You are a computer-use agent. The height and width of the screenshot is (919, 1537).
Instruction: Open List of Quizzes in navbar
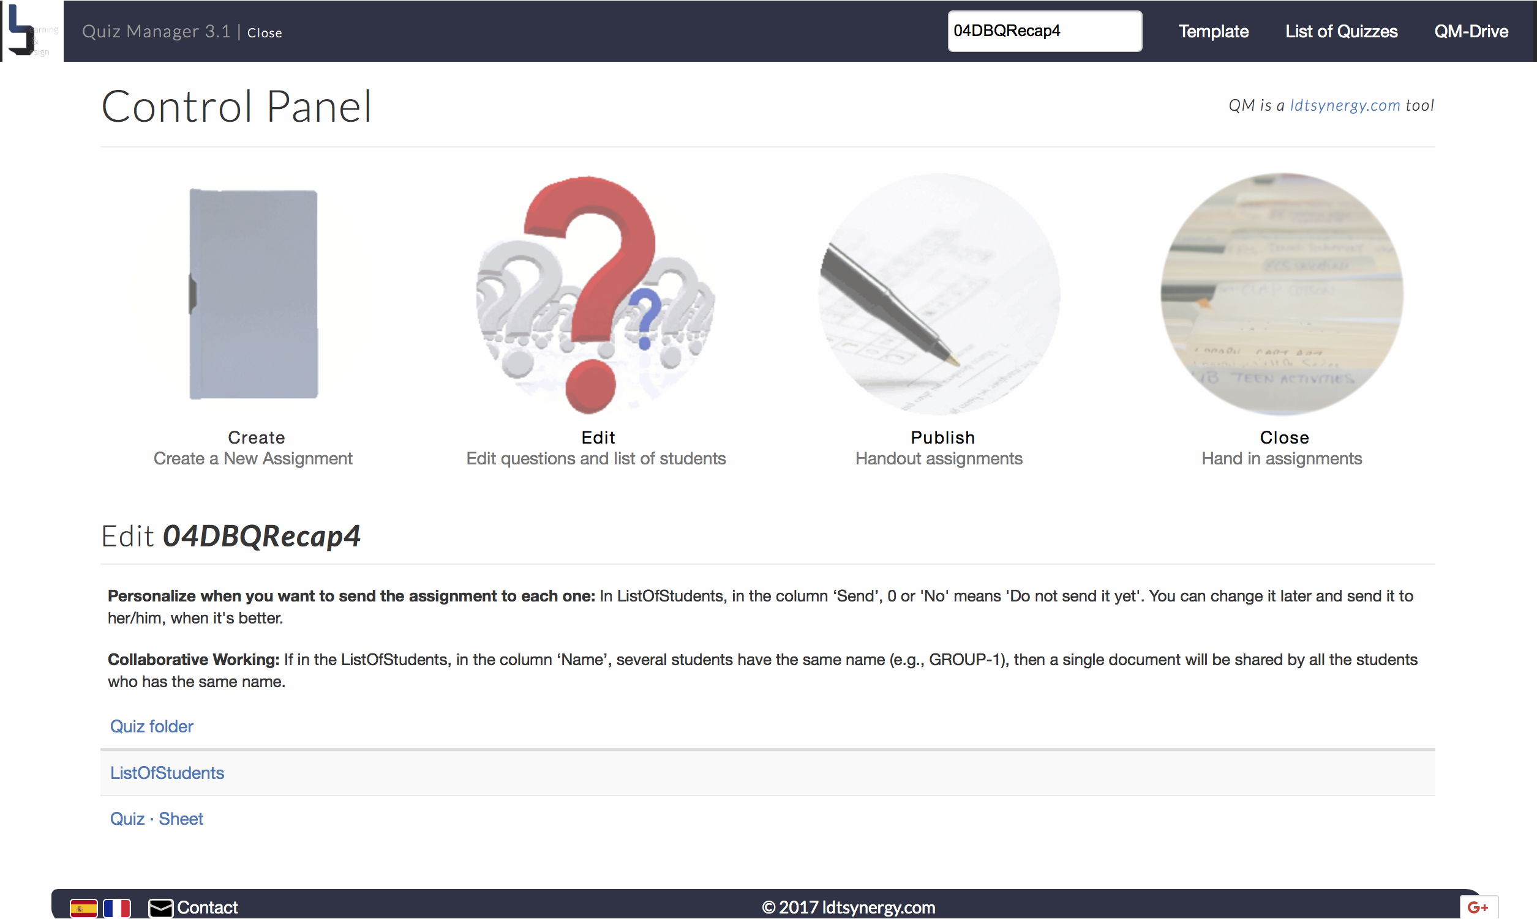1340,32
